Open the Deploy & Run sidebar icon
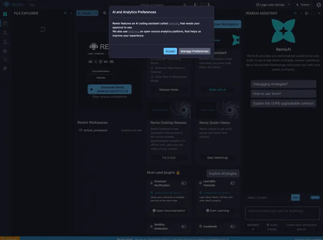The image size is (323, 240). tap(5, 51)
